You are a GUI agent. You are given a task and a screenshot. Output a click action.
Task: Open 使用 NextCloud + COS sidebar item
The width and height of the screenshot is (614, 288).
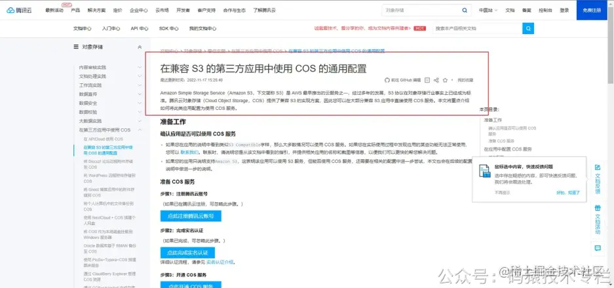click(109, 221)
